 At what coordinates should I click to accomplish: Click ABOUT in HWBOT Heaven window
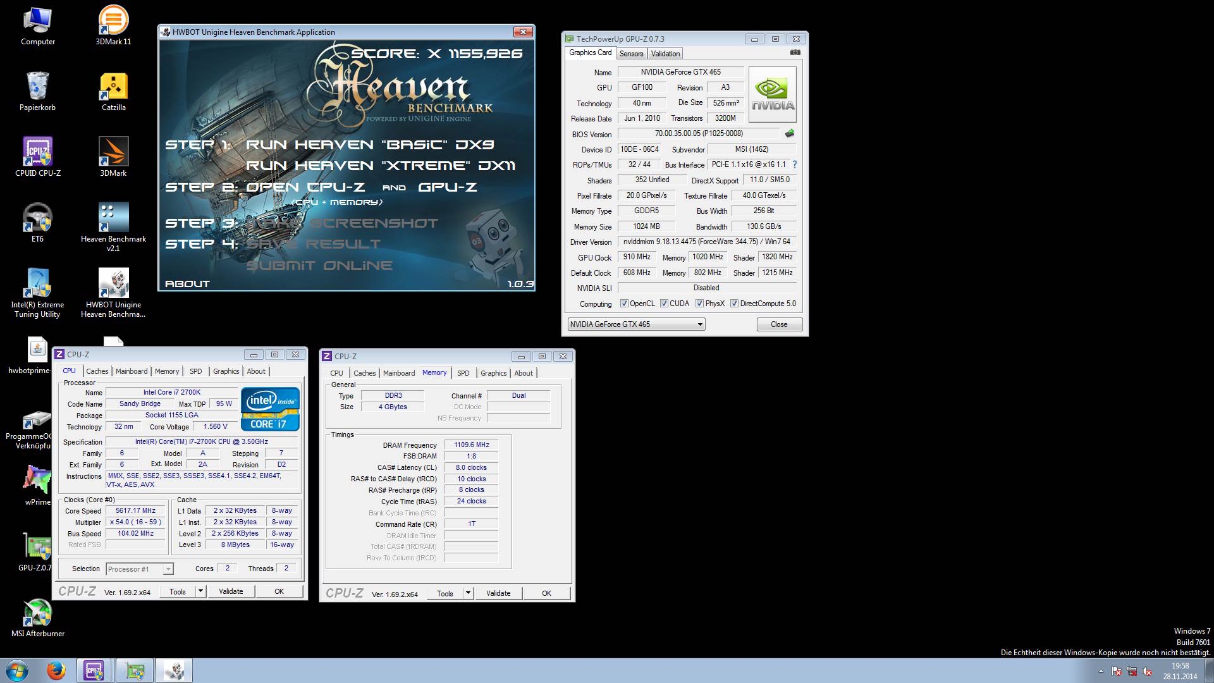(x=187, y=284)
